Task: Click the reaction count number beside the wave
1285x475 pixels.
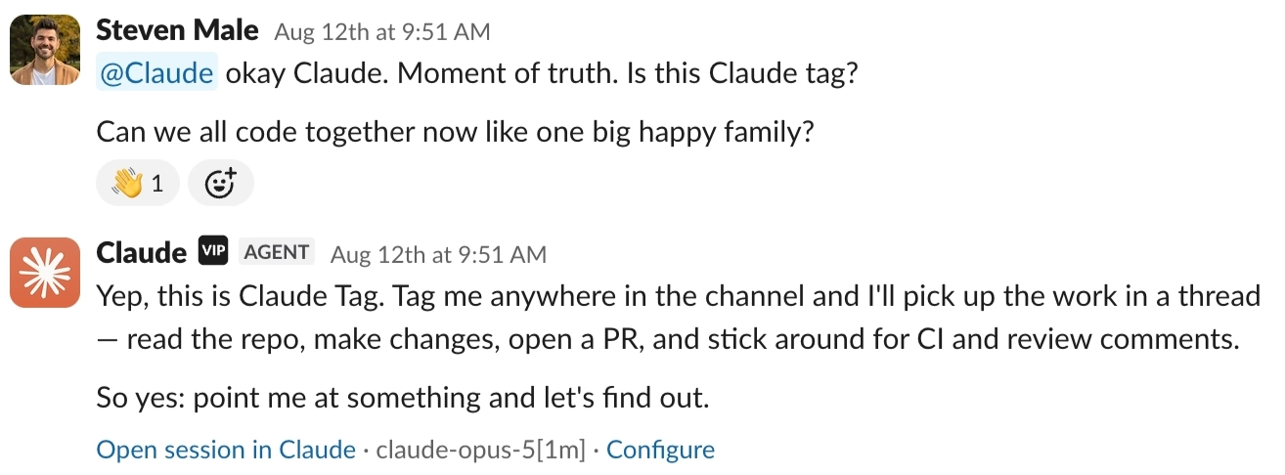Action: pos(157,183)
